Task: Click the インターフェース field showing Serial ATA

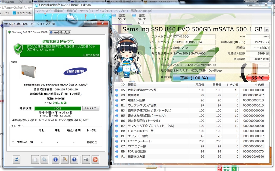Action: pos(194,48)
